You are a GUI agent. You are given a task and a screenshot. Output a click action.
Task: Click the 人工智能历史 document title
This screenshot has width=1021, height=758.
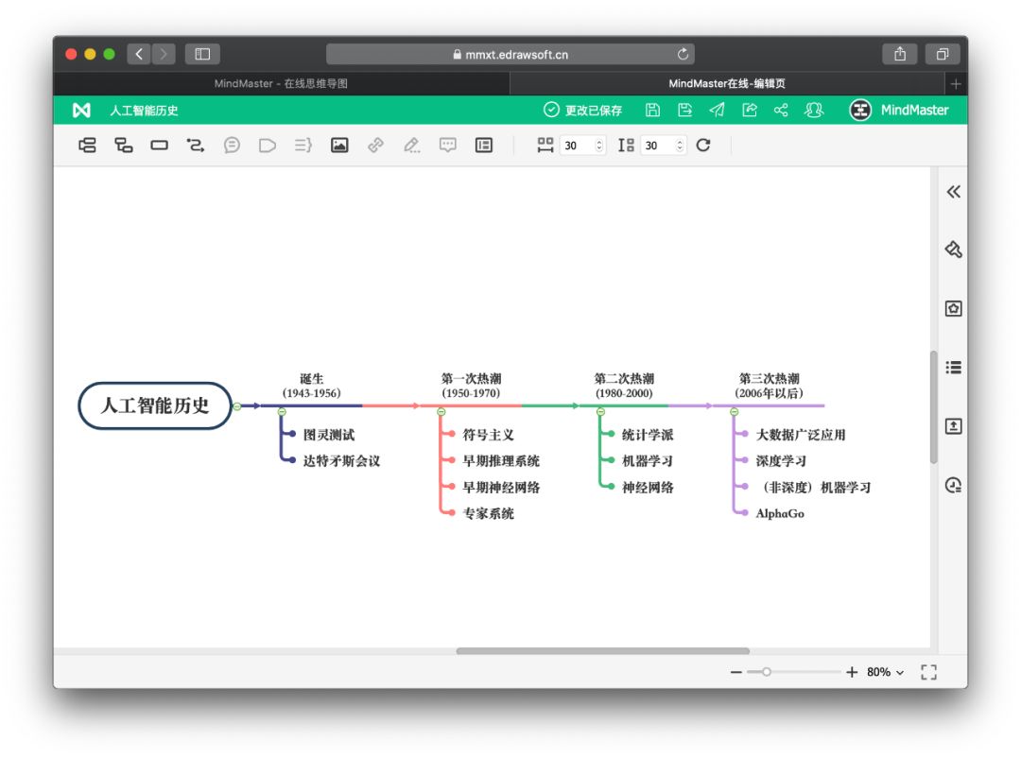pyautogui.click(x=144, y=111)
